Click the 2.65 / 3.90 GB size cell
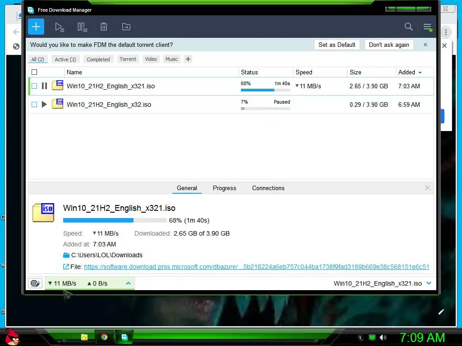 369,86
